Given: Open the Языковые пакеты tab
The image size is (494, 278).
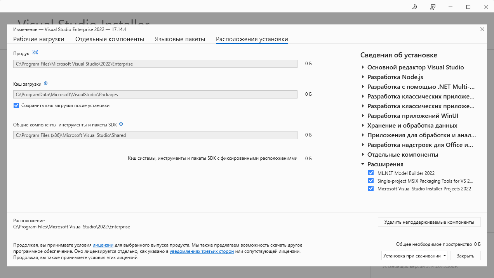Looking at the screenshot, I should tap(180, 39).
